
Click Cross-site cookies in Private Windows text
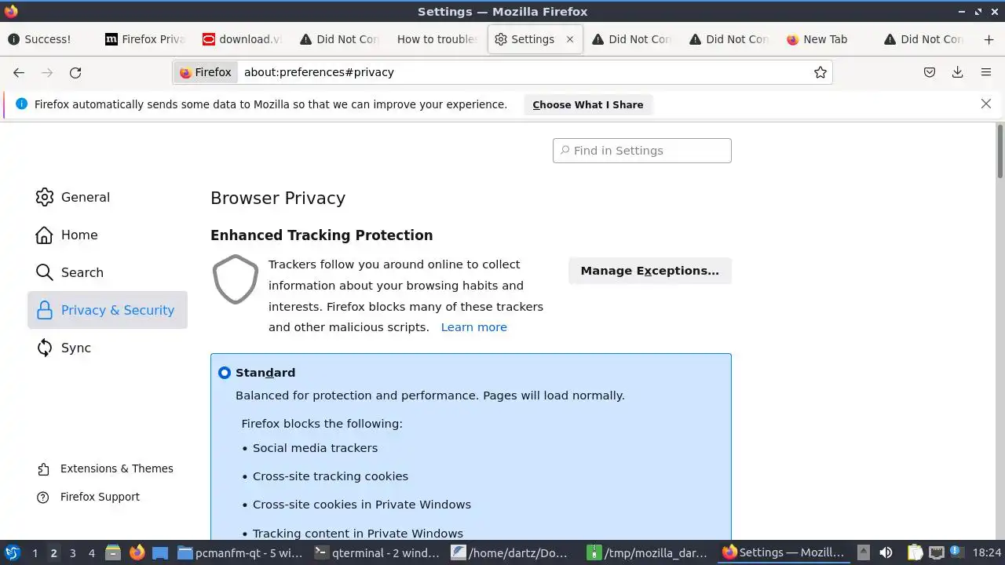[x=362, y=505]
